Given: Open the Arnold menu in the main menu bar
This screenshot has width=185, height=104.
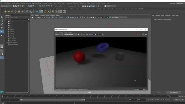Looking at the screenshot, I should 98,3.
